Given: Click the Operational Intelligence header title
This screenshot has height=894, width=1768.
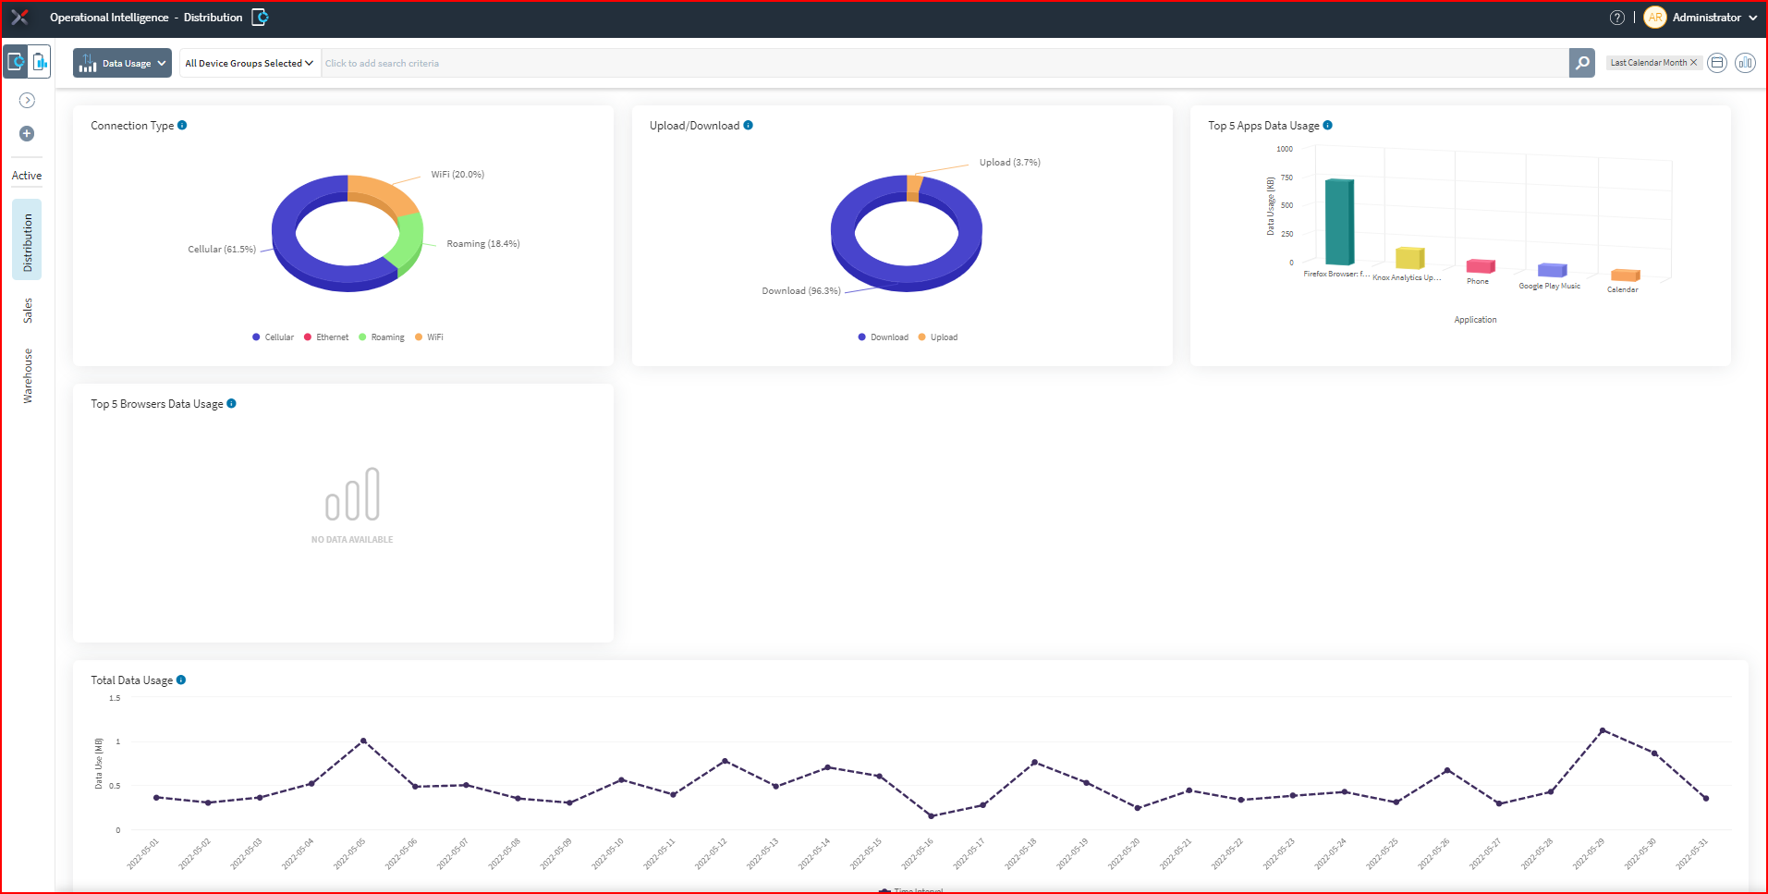Looking at the screenshot, I should point(109,18).
